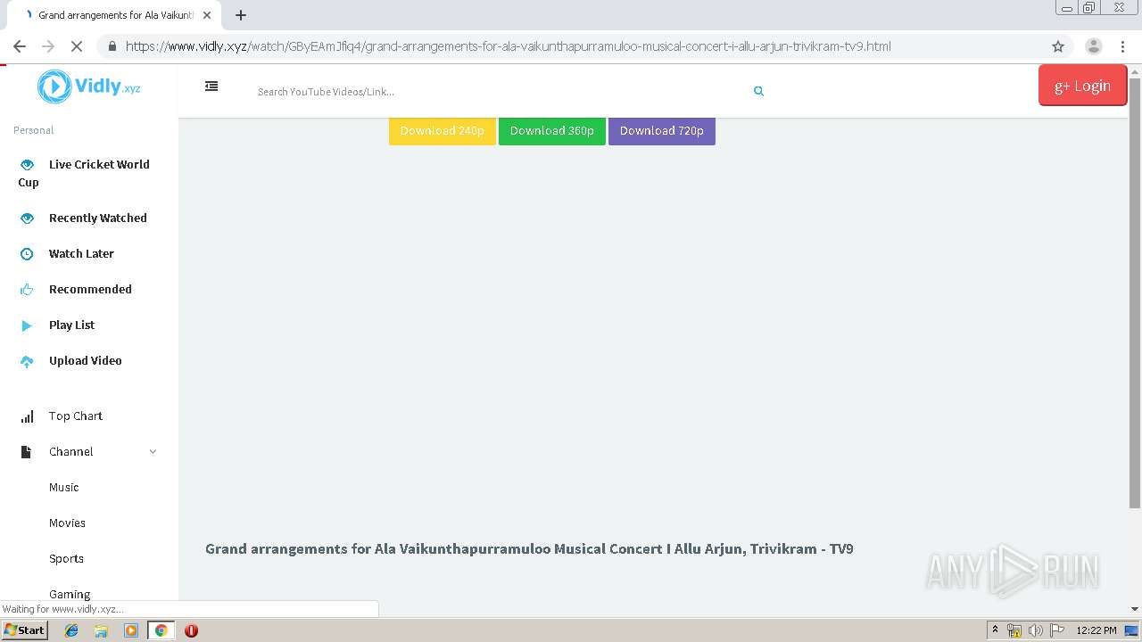
Task: Click the red taskbar antivirus icon
Action: click(191, 630)
